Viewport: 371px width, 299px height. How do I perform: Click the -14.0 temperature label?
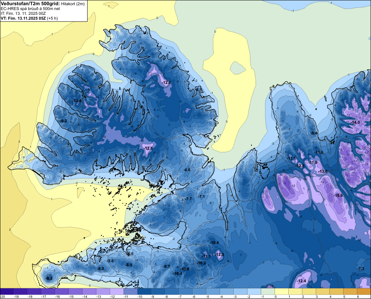tap(355, 122)
